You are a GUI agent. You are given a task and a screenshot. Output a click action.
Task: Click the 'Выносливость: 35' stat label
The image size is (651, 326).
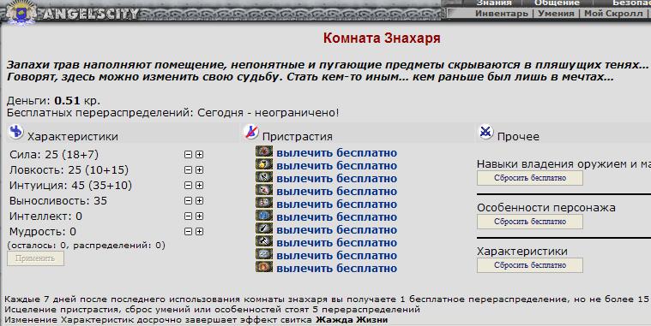(58, 201)
